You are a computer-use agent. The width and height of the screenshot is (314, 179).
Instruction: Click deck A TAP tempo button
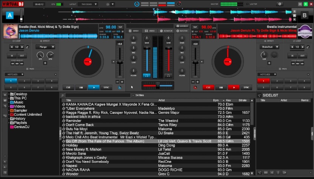120,27
